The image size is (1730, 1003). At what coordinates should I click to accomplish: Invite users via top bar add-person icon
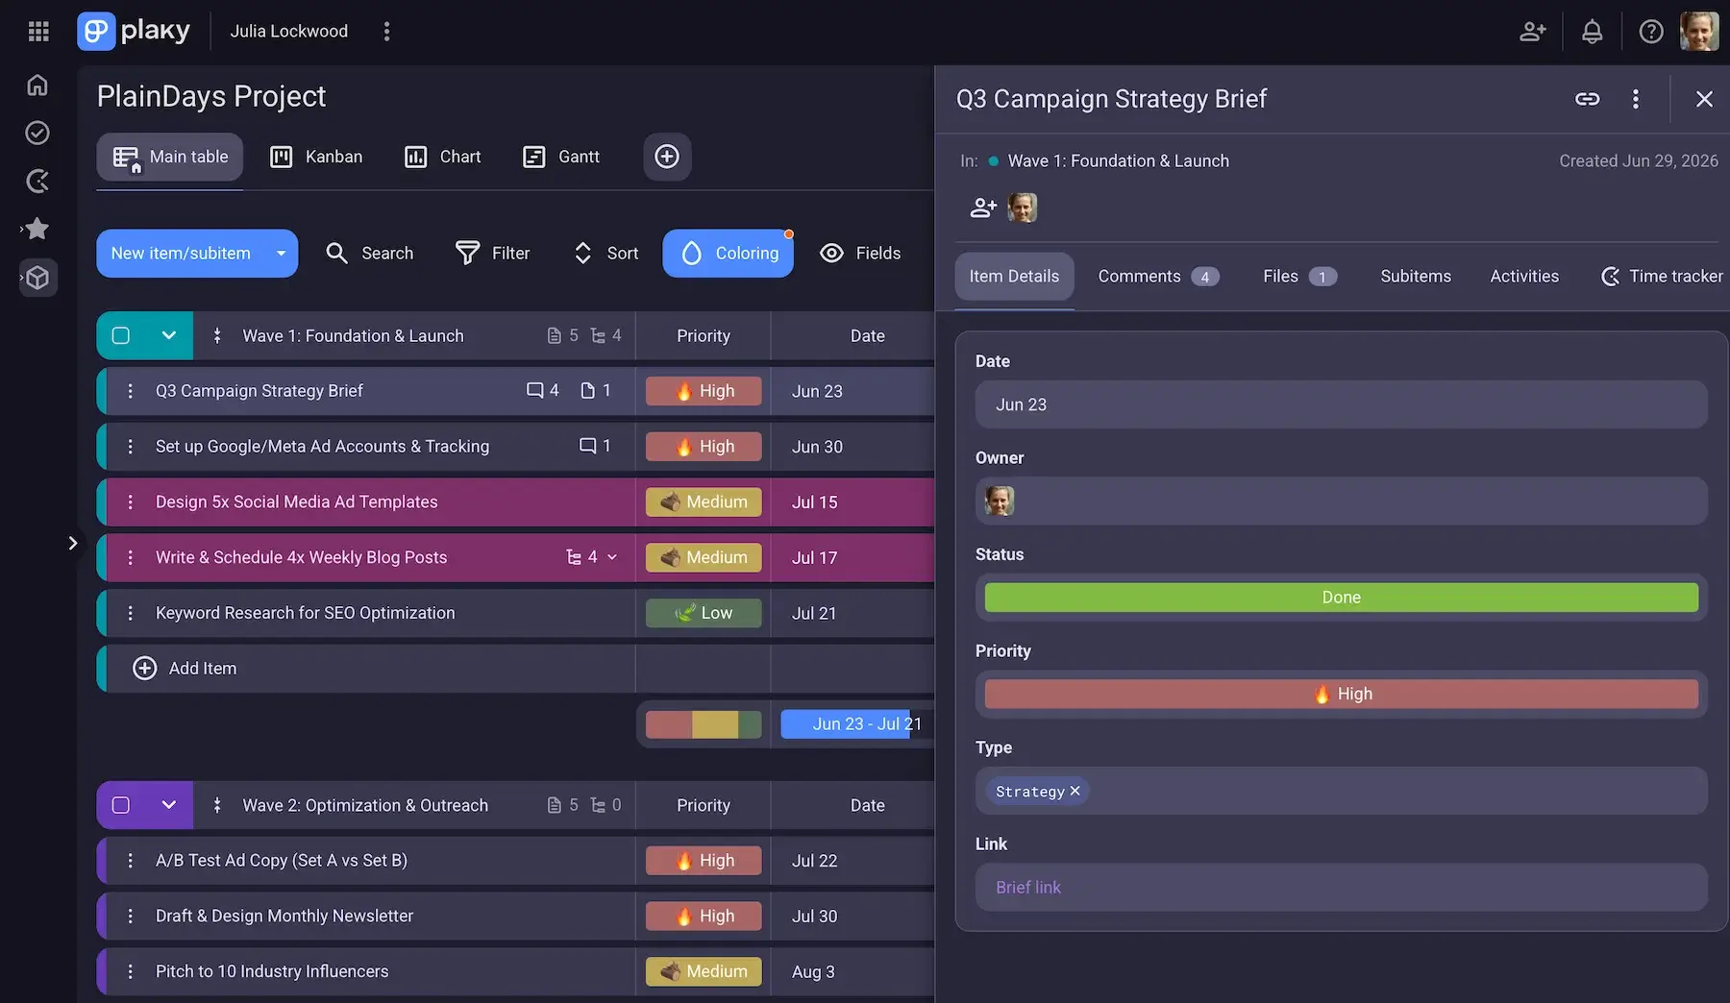1533,32
